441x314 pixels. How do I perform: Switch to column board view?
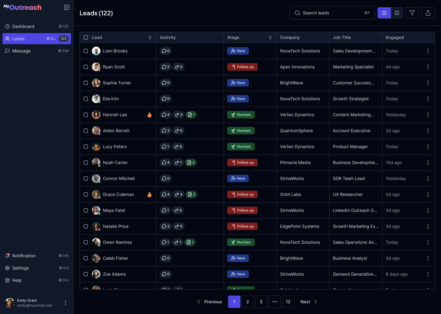click(397, 13)
